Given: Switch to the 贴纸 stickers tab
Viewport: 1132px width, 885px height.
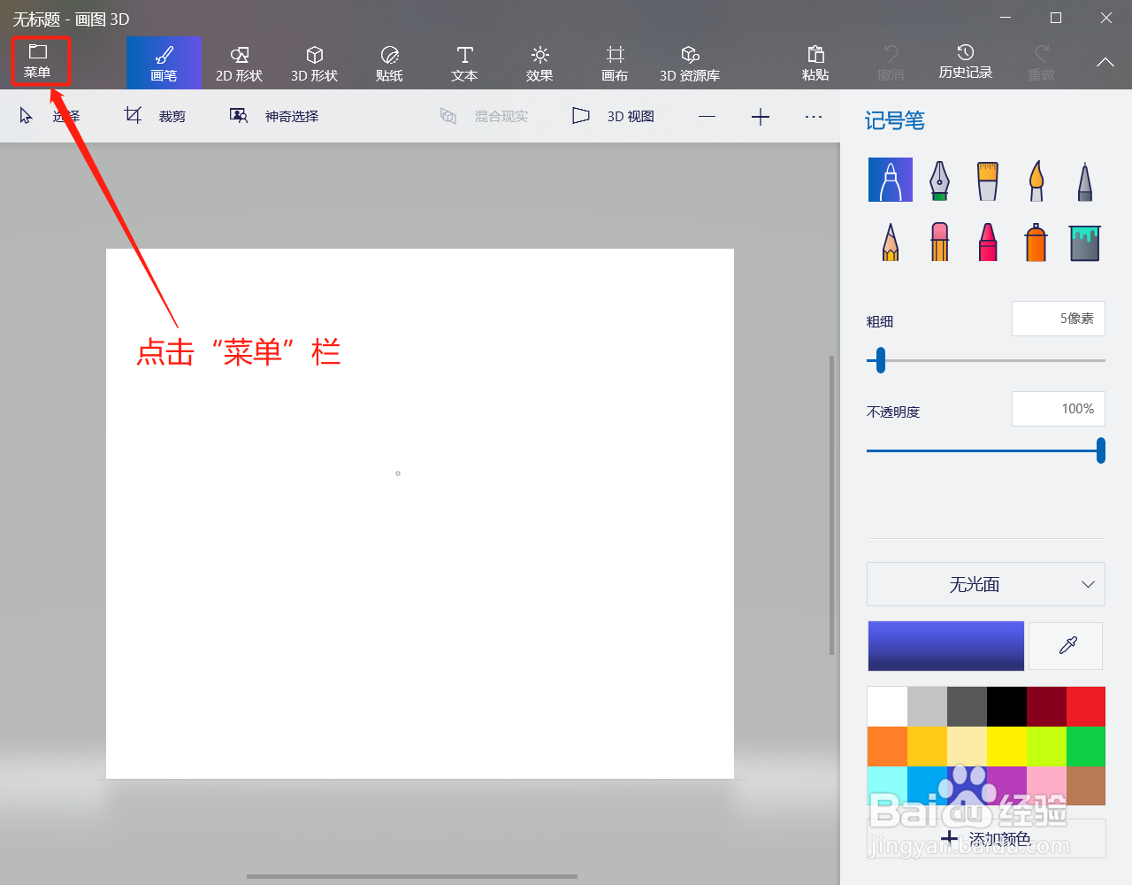Looking at the screenshot, I should [x=389, y=62].
